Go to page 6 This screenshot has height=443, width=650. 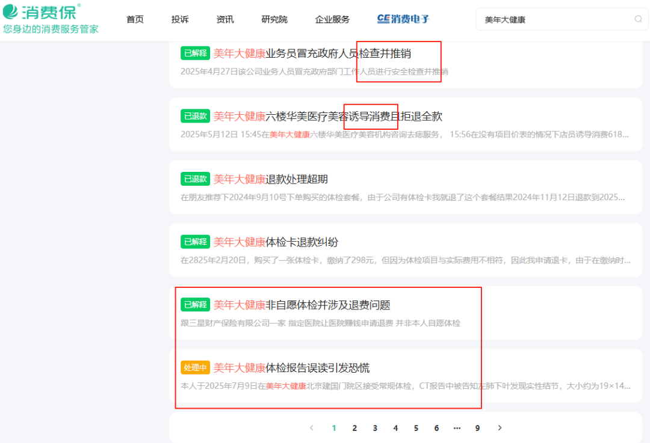[x=436, y=428]
